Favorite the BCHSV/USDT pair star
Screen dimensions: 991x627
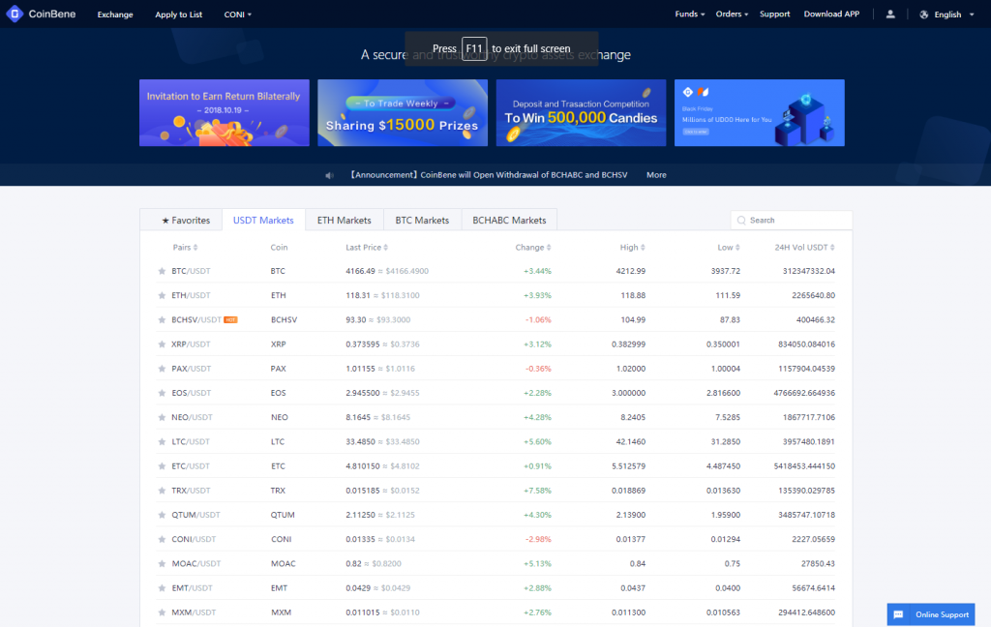click(x=162, y=320)
